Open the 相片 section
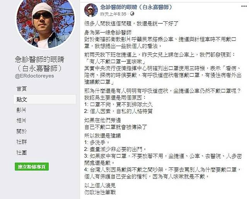The image size is (249, 199). [x=21, y=120]
